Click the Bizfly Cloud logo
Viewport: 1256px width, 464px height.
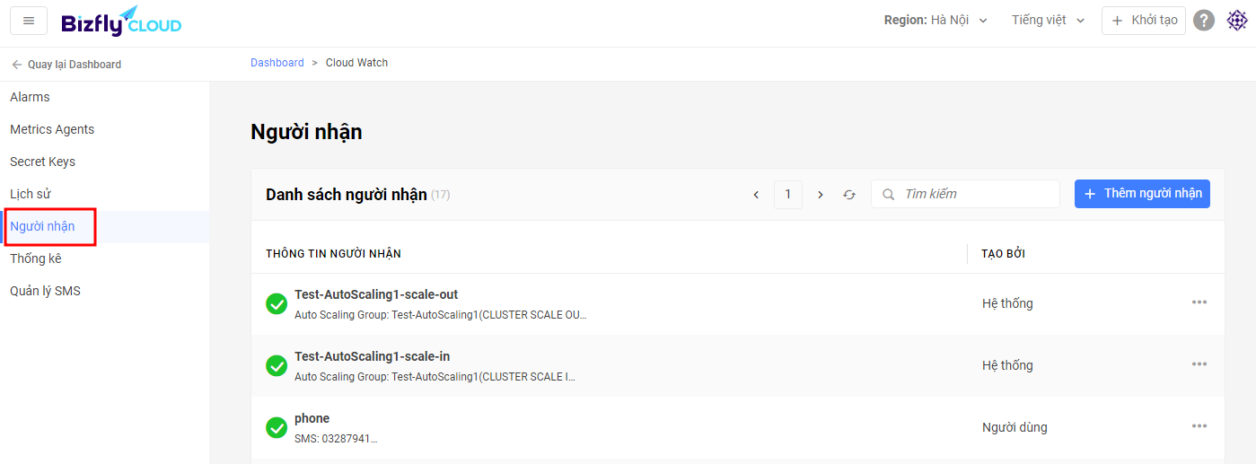tap(121, 21)
